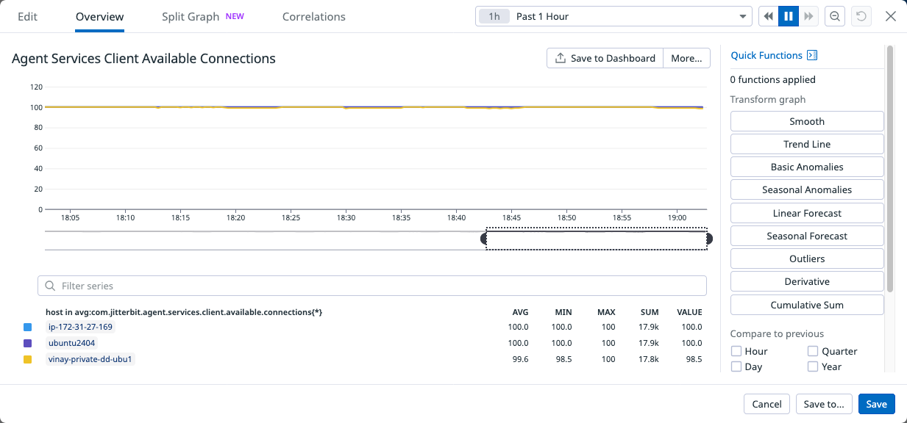Click the fast-forward time range icon

808,17
